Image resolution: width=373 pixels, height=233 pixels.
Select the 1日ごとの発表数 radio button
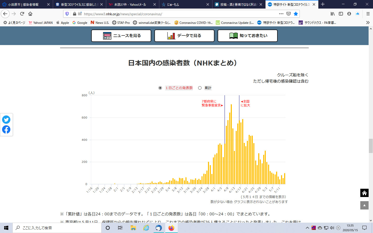pyautogui.click(x=160, y=88)
